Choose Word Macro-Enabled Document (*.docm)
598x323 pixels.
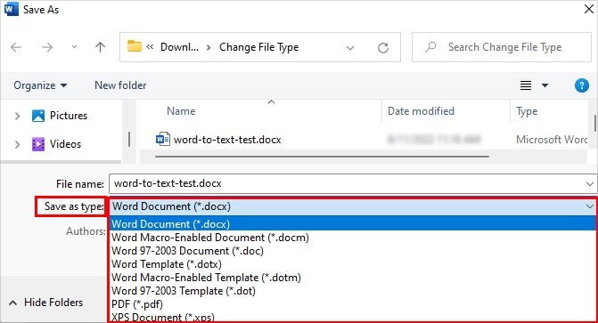pyautogui.click(x=353, y=238)
